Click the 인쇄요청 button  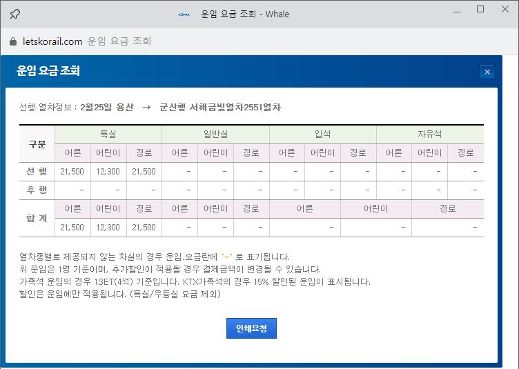click(x=251, y=328)
